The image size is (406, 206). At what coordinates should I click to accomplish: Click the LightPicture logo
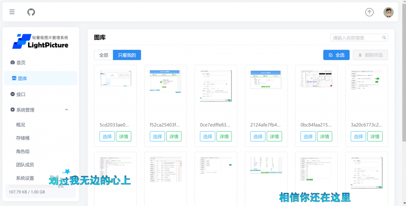pos(40,42)
